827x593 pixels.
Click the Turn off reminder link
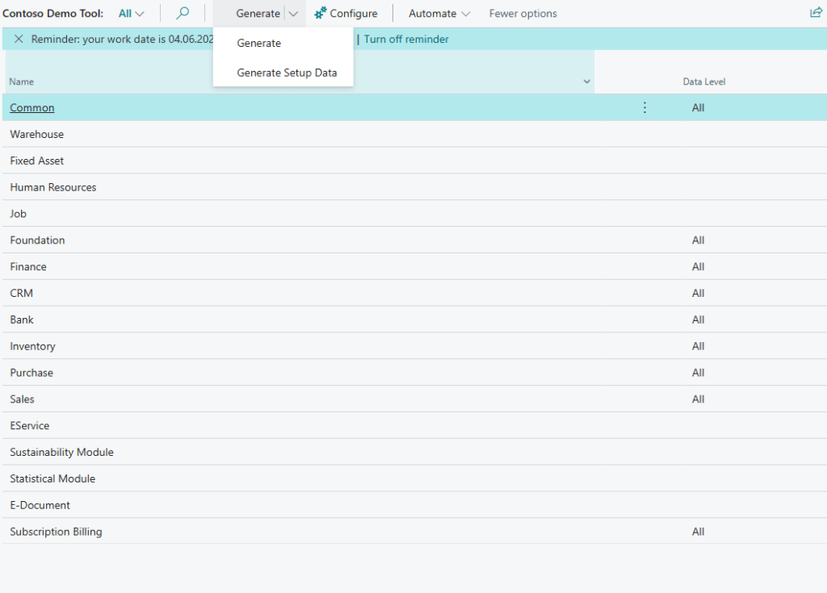[406, 39]
